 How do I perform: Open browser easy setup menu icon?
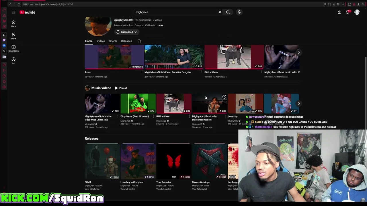pos(363,4)
